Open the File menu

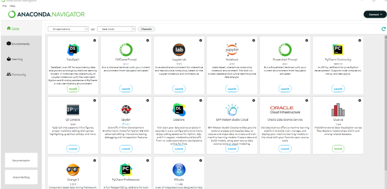pyautogui.click(x=4, y=6)
